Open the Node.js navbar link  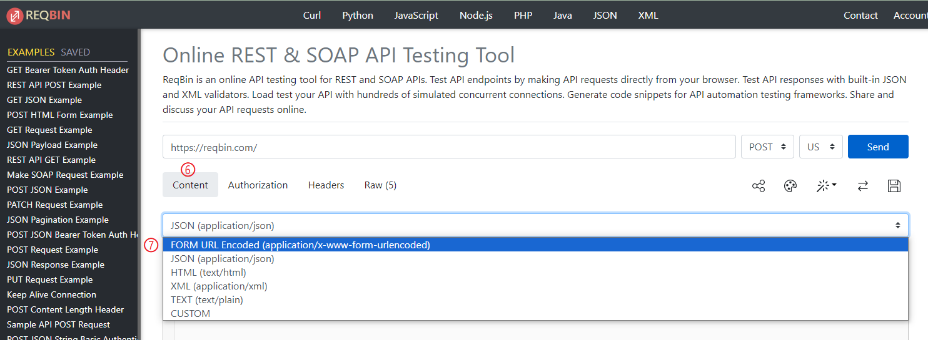click(476, 16)
